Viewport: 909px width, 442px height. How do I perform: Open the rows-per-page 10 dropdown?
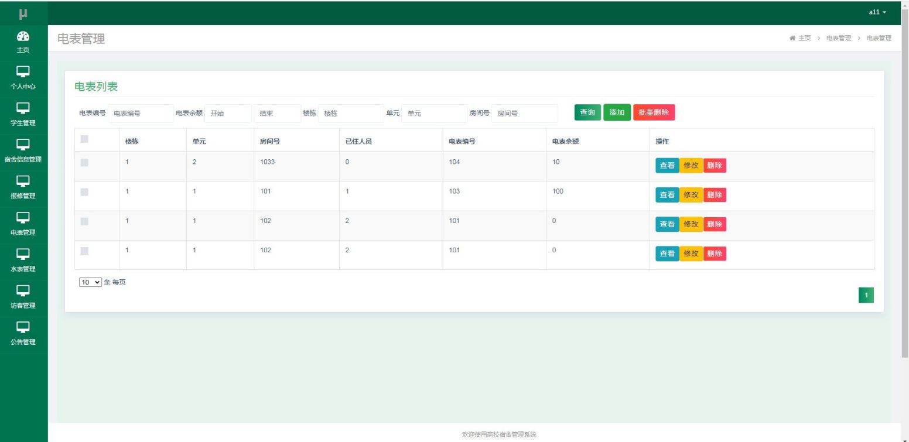click(90, 282)
